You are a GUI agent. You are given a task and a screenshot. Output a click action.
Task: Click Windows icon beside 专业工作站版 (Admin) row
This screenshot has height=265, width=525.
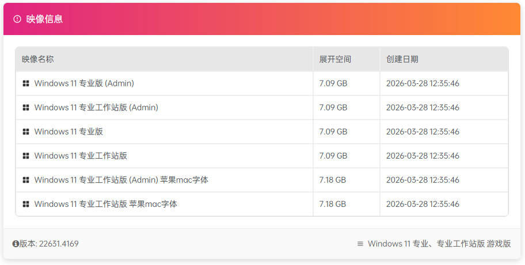26,107
